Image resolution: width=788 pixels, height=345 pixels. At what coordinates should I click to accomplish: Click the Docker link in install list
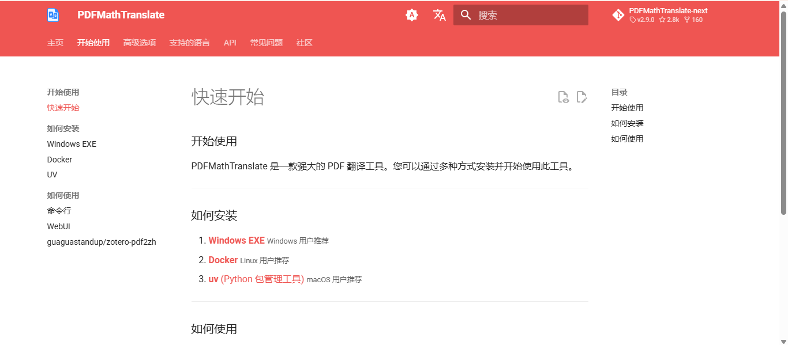[x=223, y=260]
